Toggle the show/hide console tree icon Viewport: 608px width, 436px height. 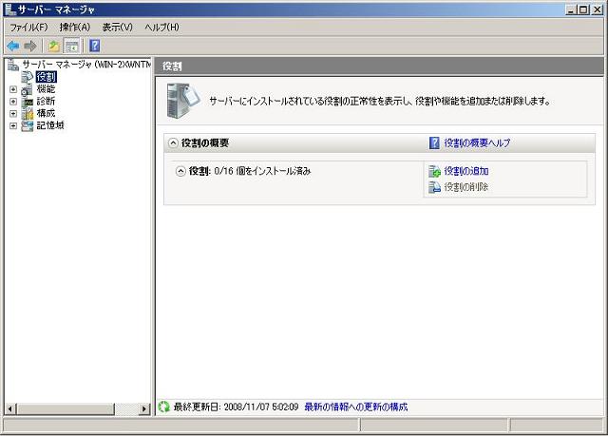(72, 47)
